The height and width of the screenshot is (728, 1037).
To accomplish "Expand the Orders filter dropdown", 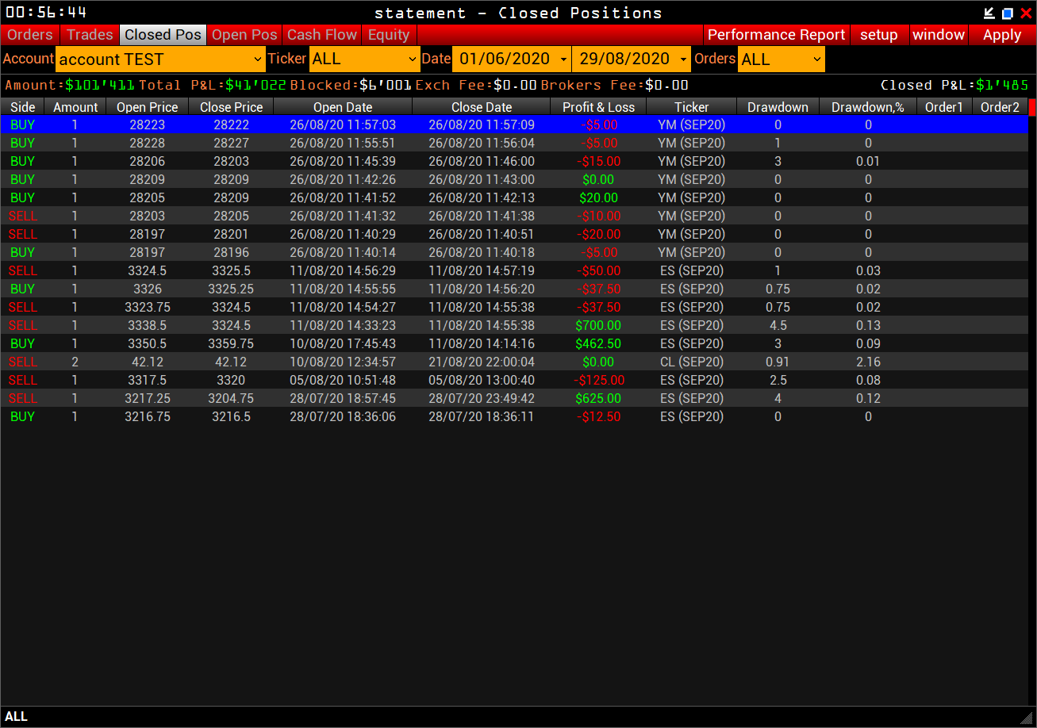I will (x=781, y=59).
